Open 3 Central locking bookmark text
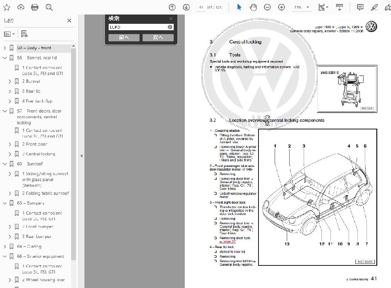 point(39,154)
